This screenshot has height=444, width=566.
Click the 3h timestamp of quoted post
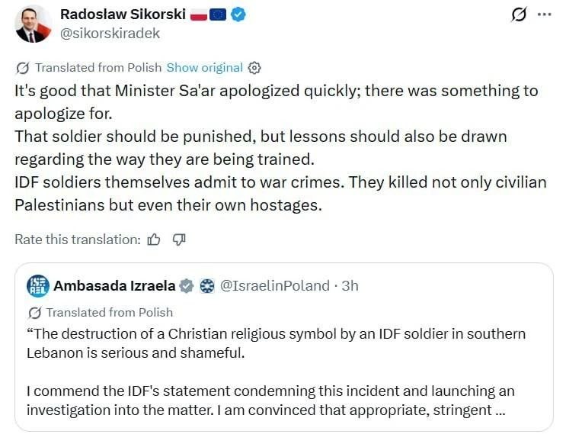pyautogui.click(x=350, y=286)
